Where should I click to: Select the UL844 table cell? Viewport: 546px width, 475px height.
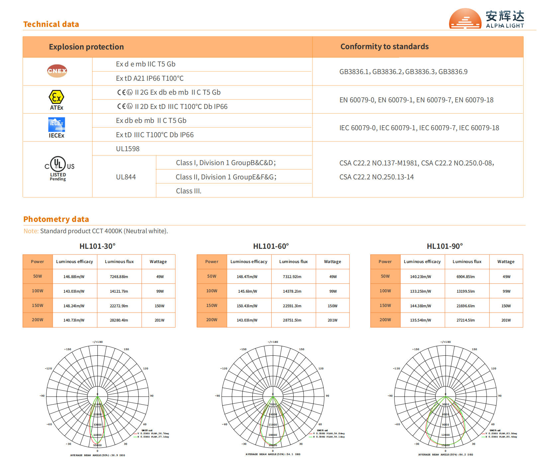(x=126, y=177)
